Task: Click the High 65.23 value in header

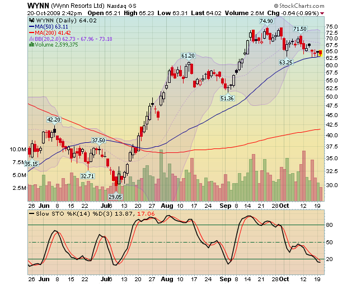Action: pos(139,13)
